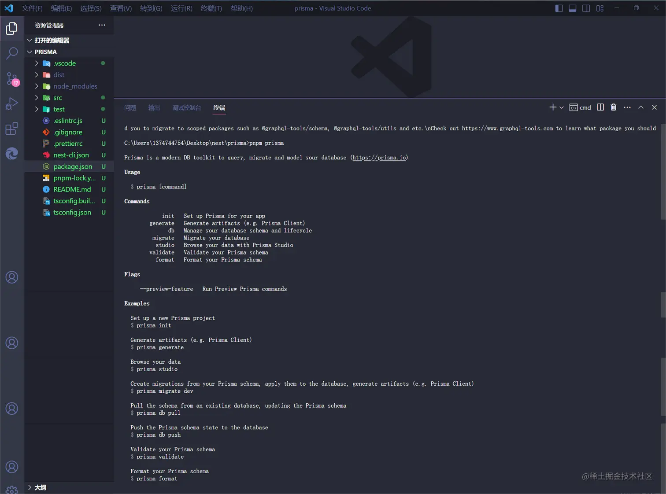Switch to the Output (输出) panel tab

coord(154,108)
